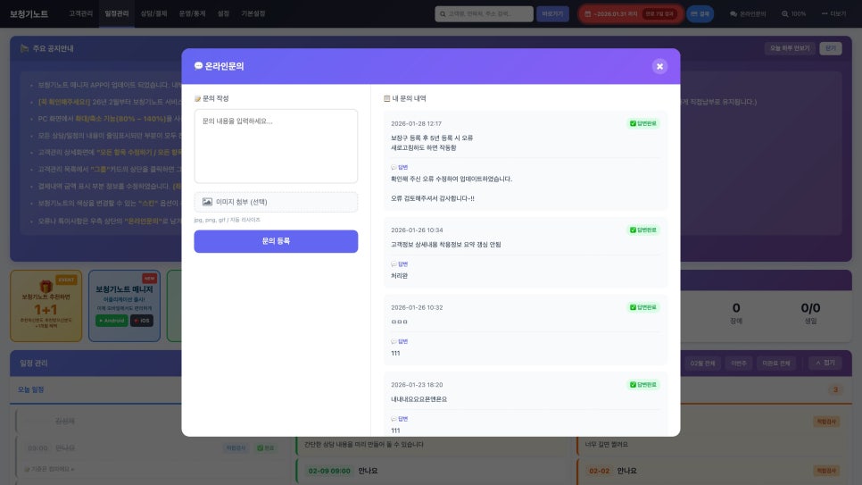Click the 답변완료 badge on 2026-01-23 inquiry

pos(643,385)
